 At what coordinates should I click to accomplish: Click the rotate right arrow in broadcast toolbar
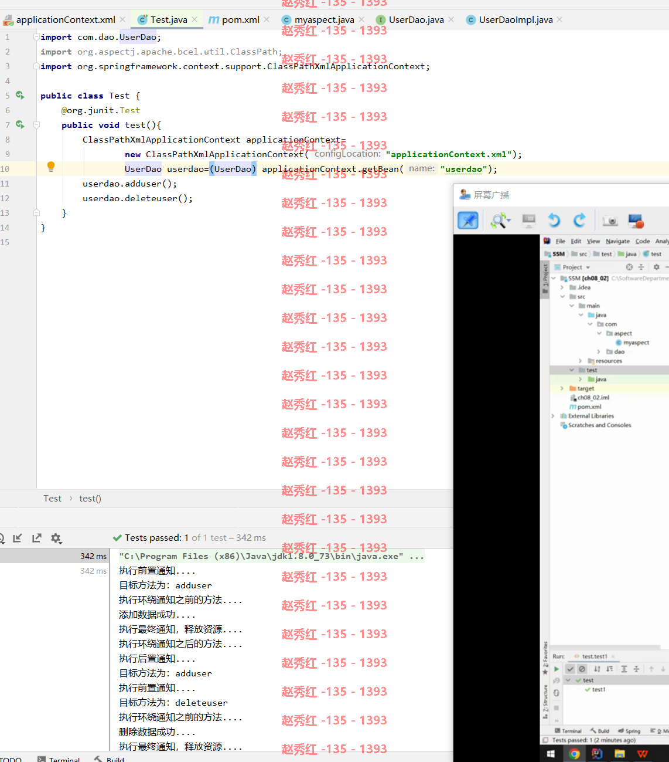[579, 221]
